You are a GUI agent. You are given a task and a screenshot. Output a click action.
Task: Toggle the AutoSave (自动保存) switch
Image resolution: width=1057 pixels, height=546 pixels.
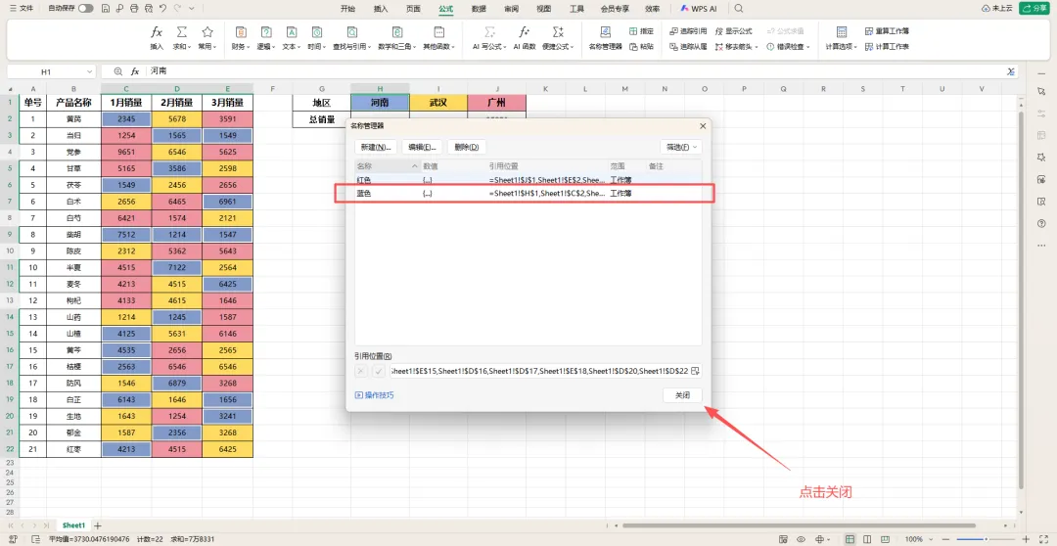(x=85, y=9)
